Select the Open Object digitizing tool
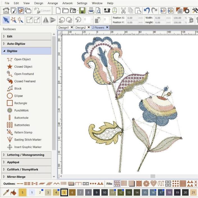 (22, 59)
